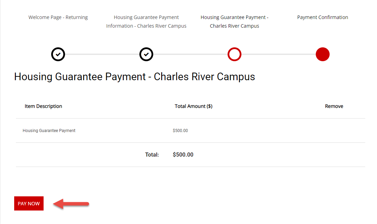The height and width of the screenshot is (224, 377).
Task: Click the checkmark circle under Payment Information
Action: pos(146,54)
